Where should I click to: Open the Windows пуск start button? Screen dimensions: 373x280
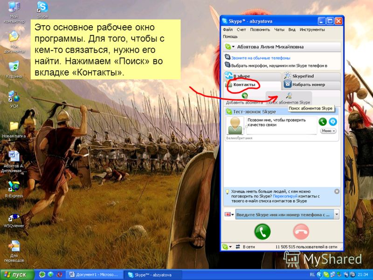point(17,274)
